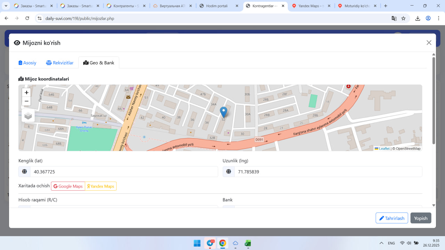
Task: Switch to the Asosiy tab
Action: pos(27,63)
